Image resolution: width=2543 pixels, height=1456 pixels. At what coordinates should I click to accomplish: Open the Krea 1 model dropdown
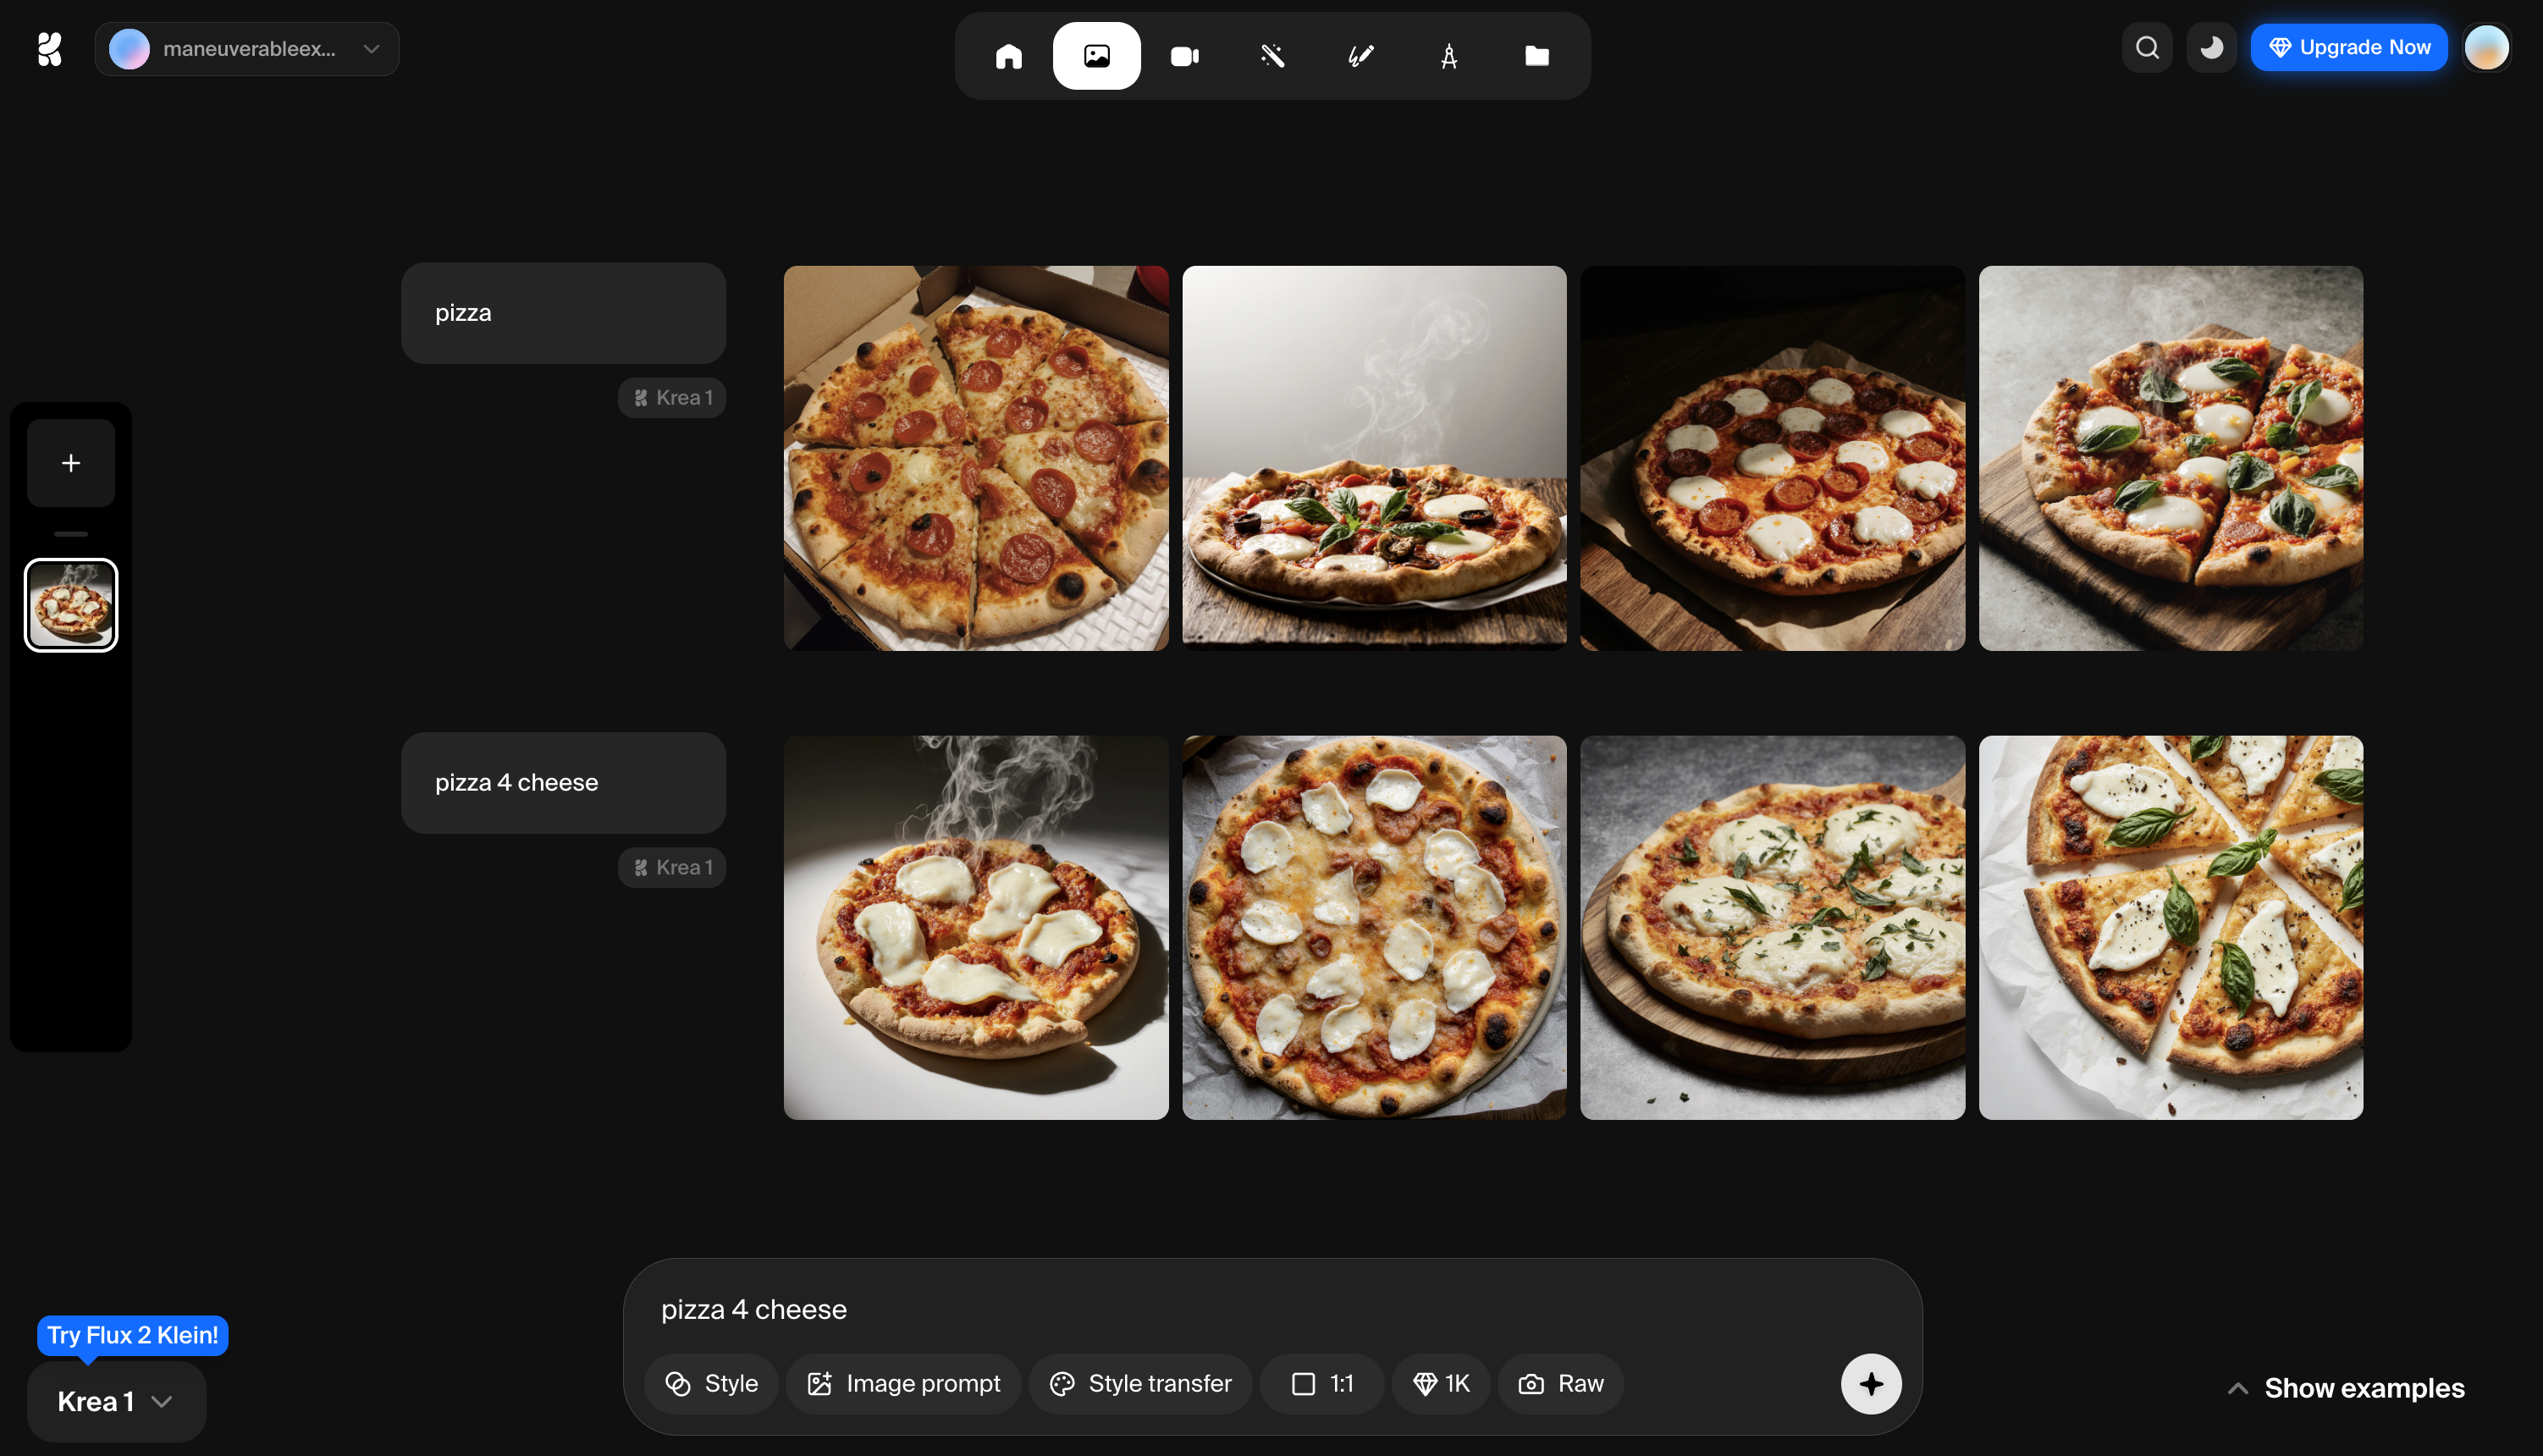pos(115,1402)
